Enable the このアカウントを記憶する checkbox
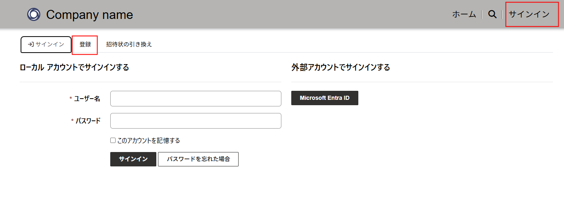The width and height of the screenshot is (564, 219). [113, 141]
